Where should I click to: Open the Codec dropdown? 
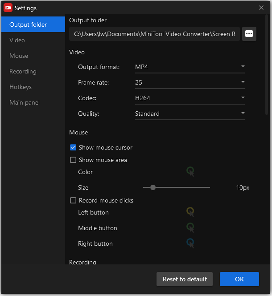190,98
